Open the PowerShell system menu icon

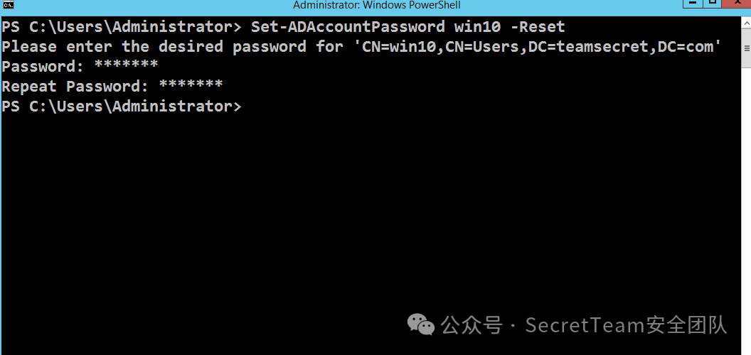point(8,5)
